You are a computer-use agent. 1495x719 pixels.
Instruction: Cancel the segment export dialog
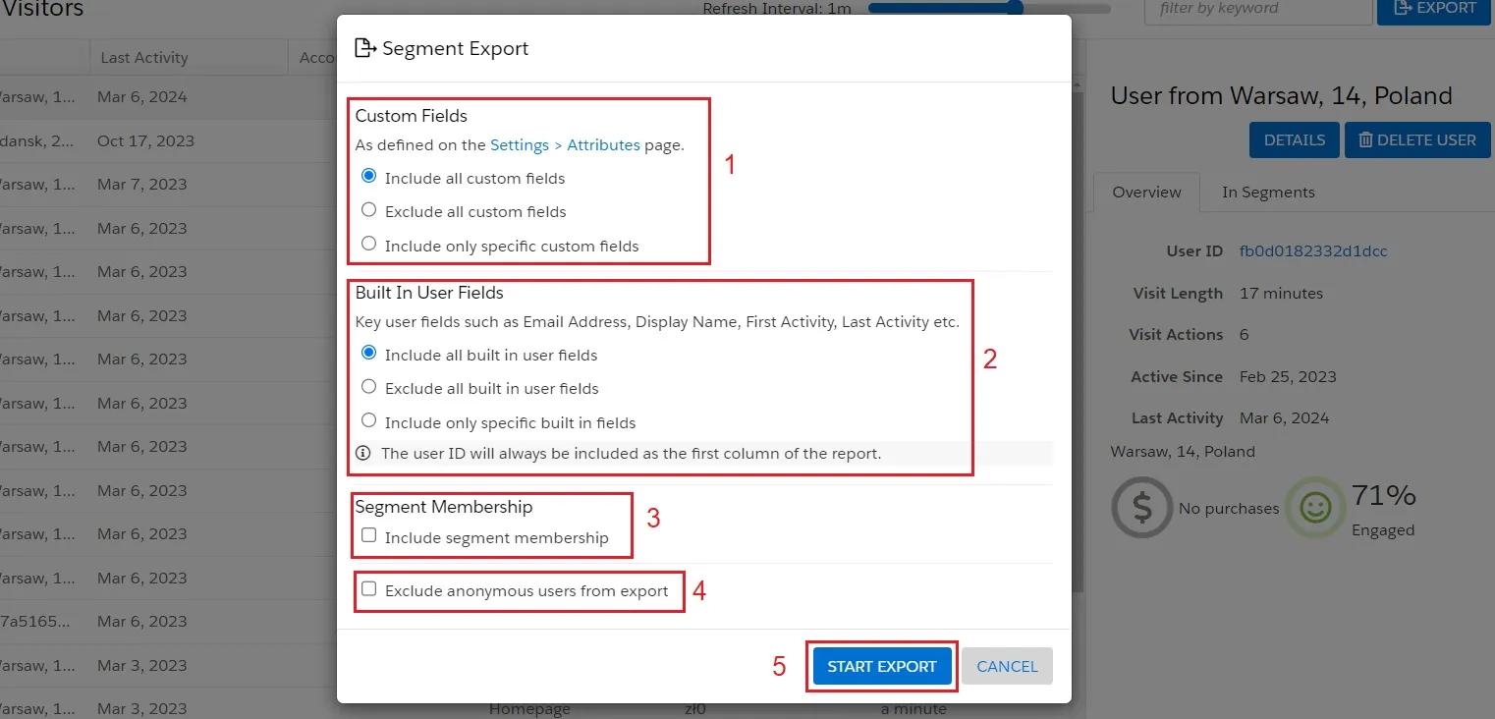pyautogui.click(x=1007, y=666)
